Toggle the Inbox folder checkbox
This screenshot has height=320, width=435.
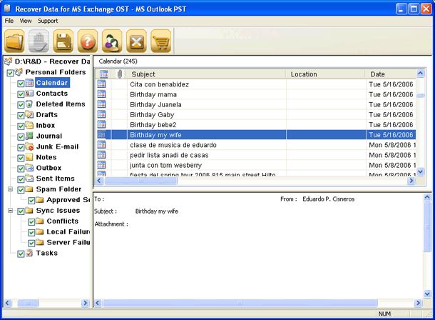coord(21,126)
